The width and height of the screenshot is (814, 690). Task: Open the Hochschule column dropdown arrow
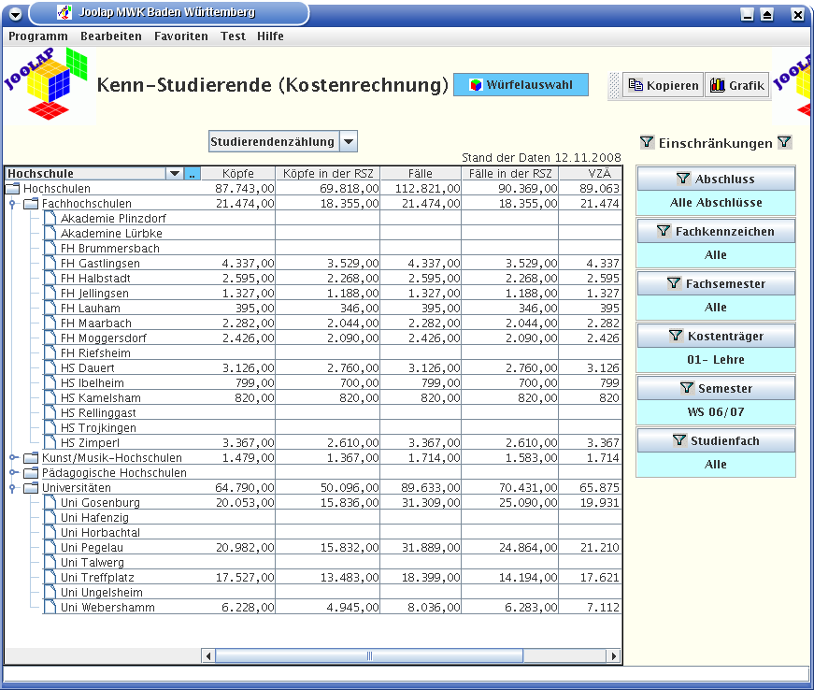(174, 174)
